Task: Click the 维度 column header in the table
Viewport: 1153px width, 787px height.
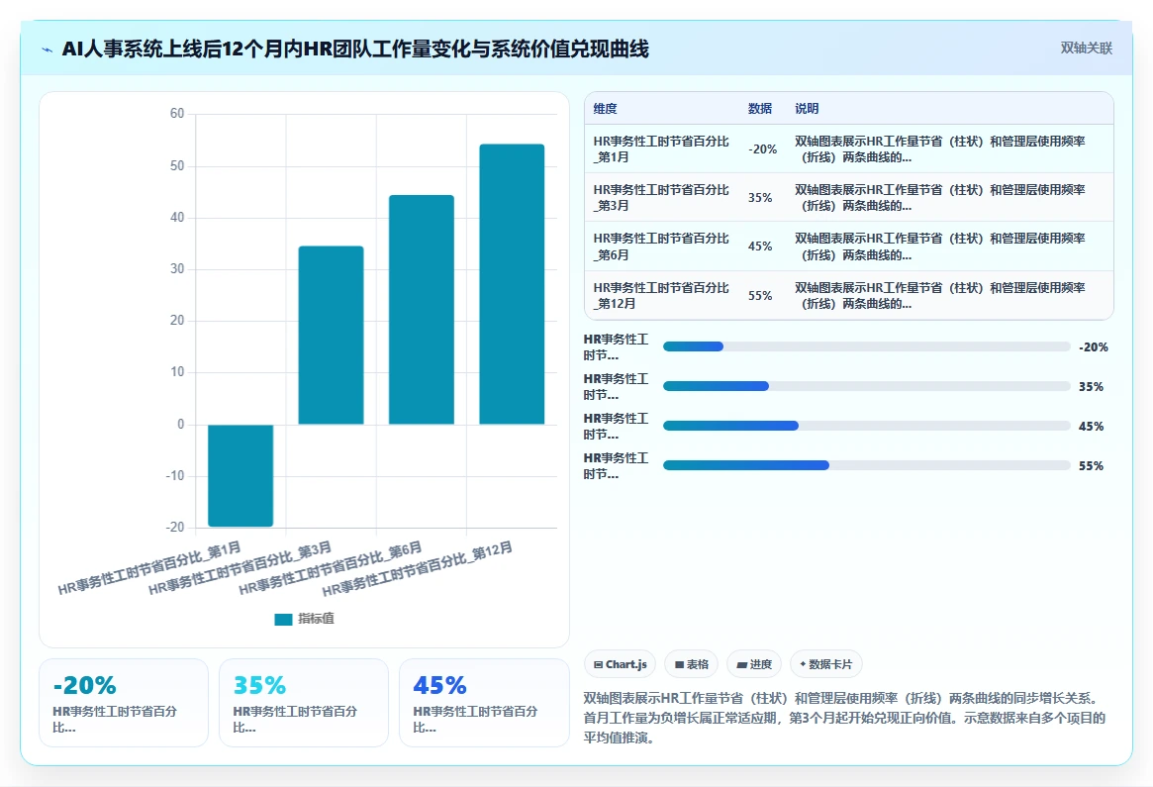Action: tap(605, 108)
